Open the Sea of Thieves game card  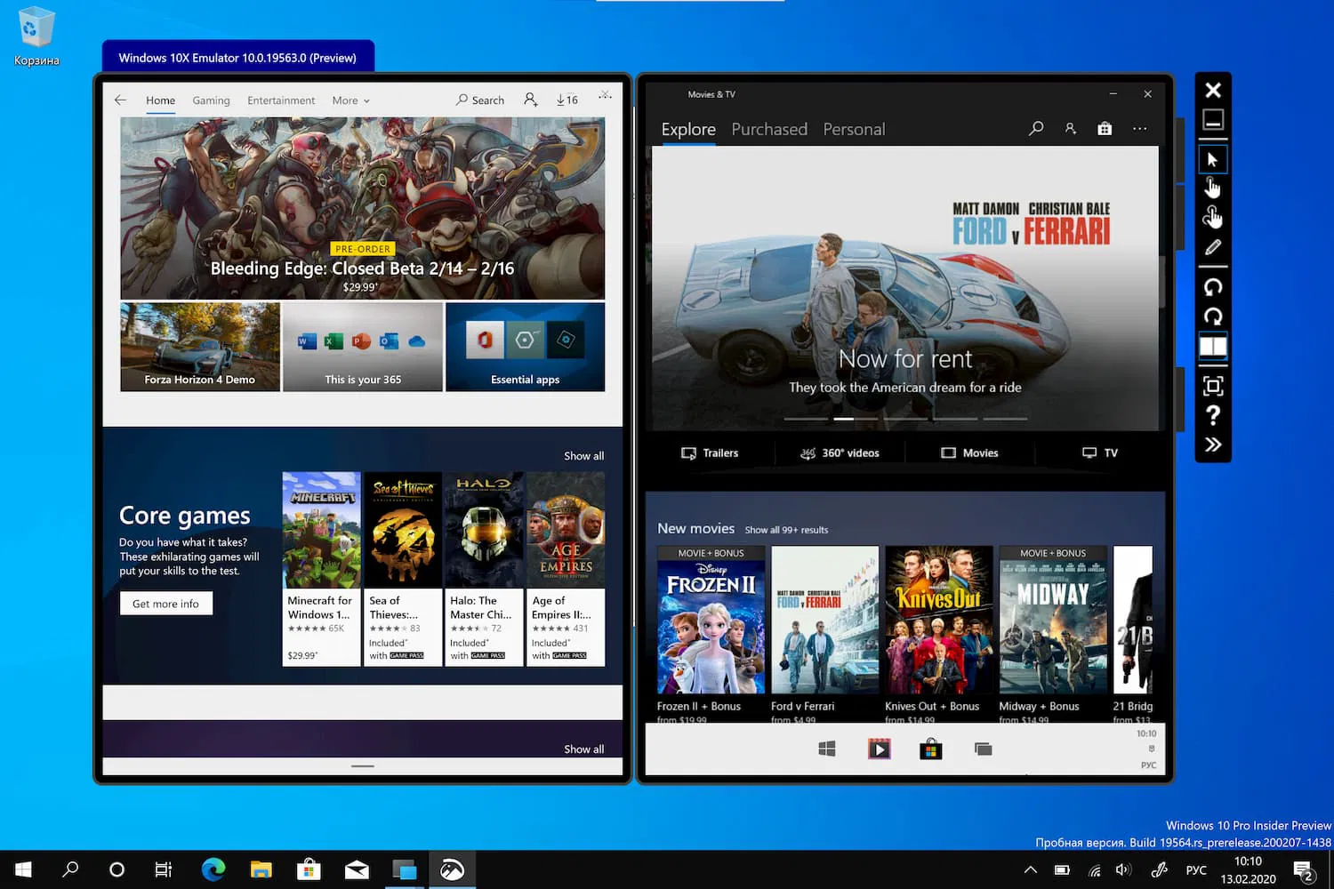point(403,569)
